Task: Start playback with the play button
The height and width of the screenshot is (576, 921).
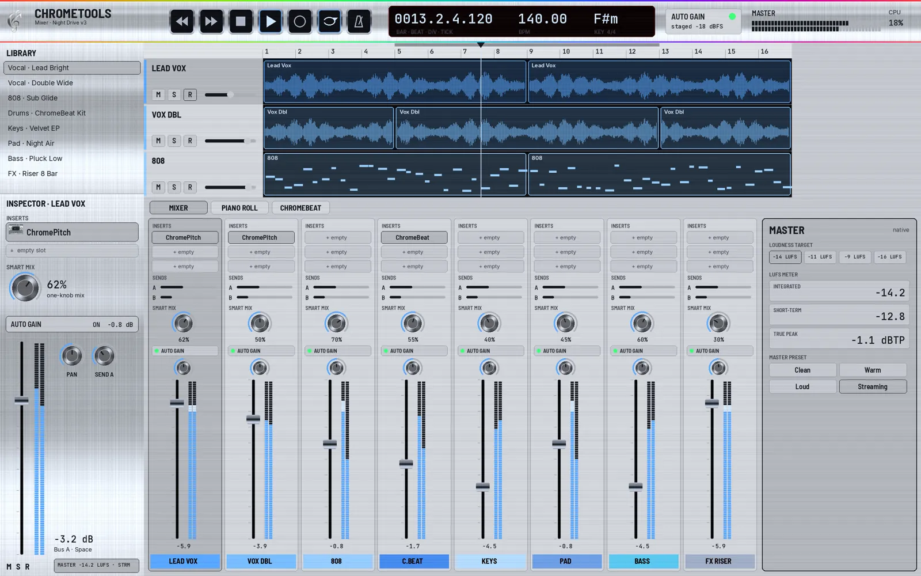Action: click(271, 22)
